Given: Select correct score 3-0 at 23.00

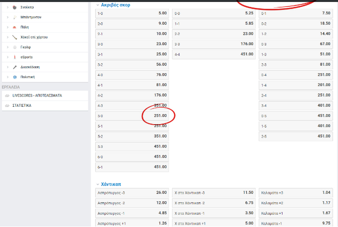Looking at the screenshot, I should click(x=132, y=44).
